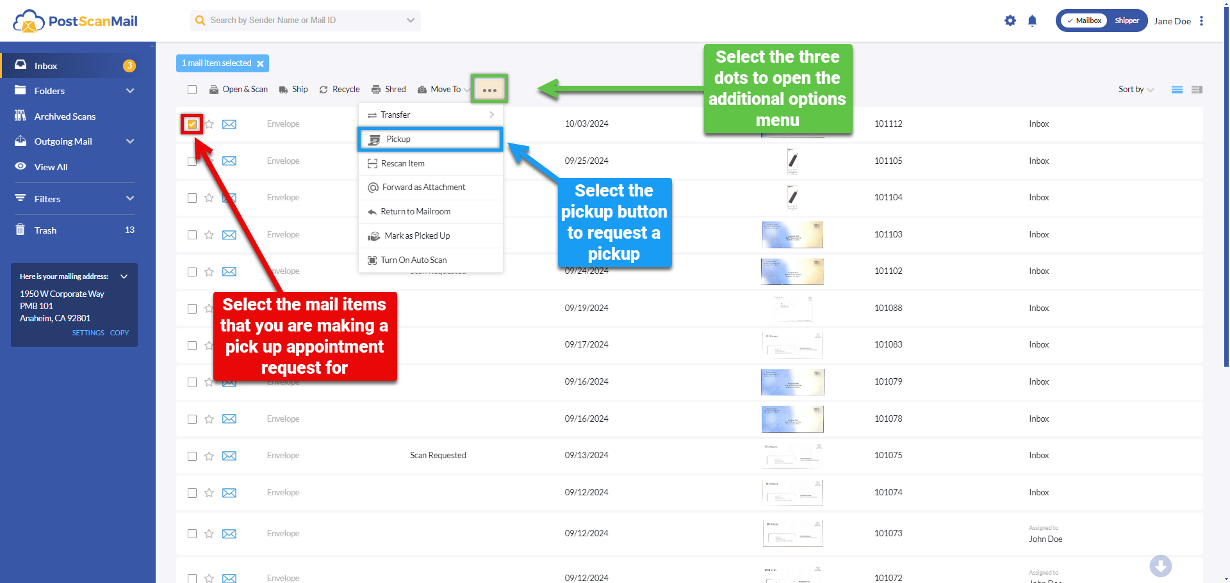The height and width of the screenshot is (583, 1230).
Task: Open thumbnail of mail item 101103
Action: tap(792, 235)
